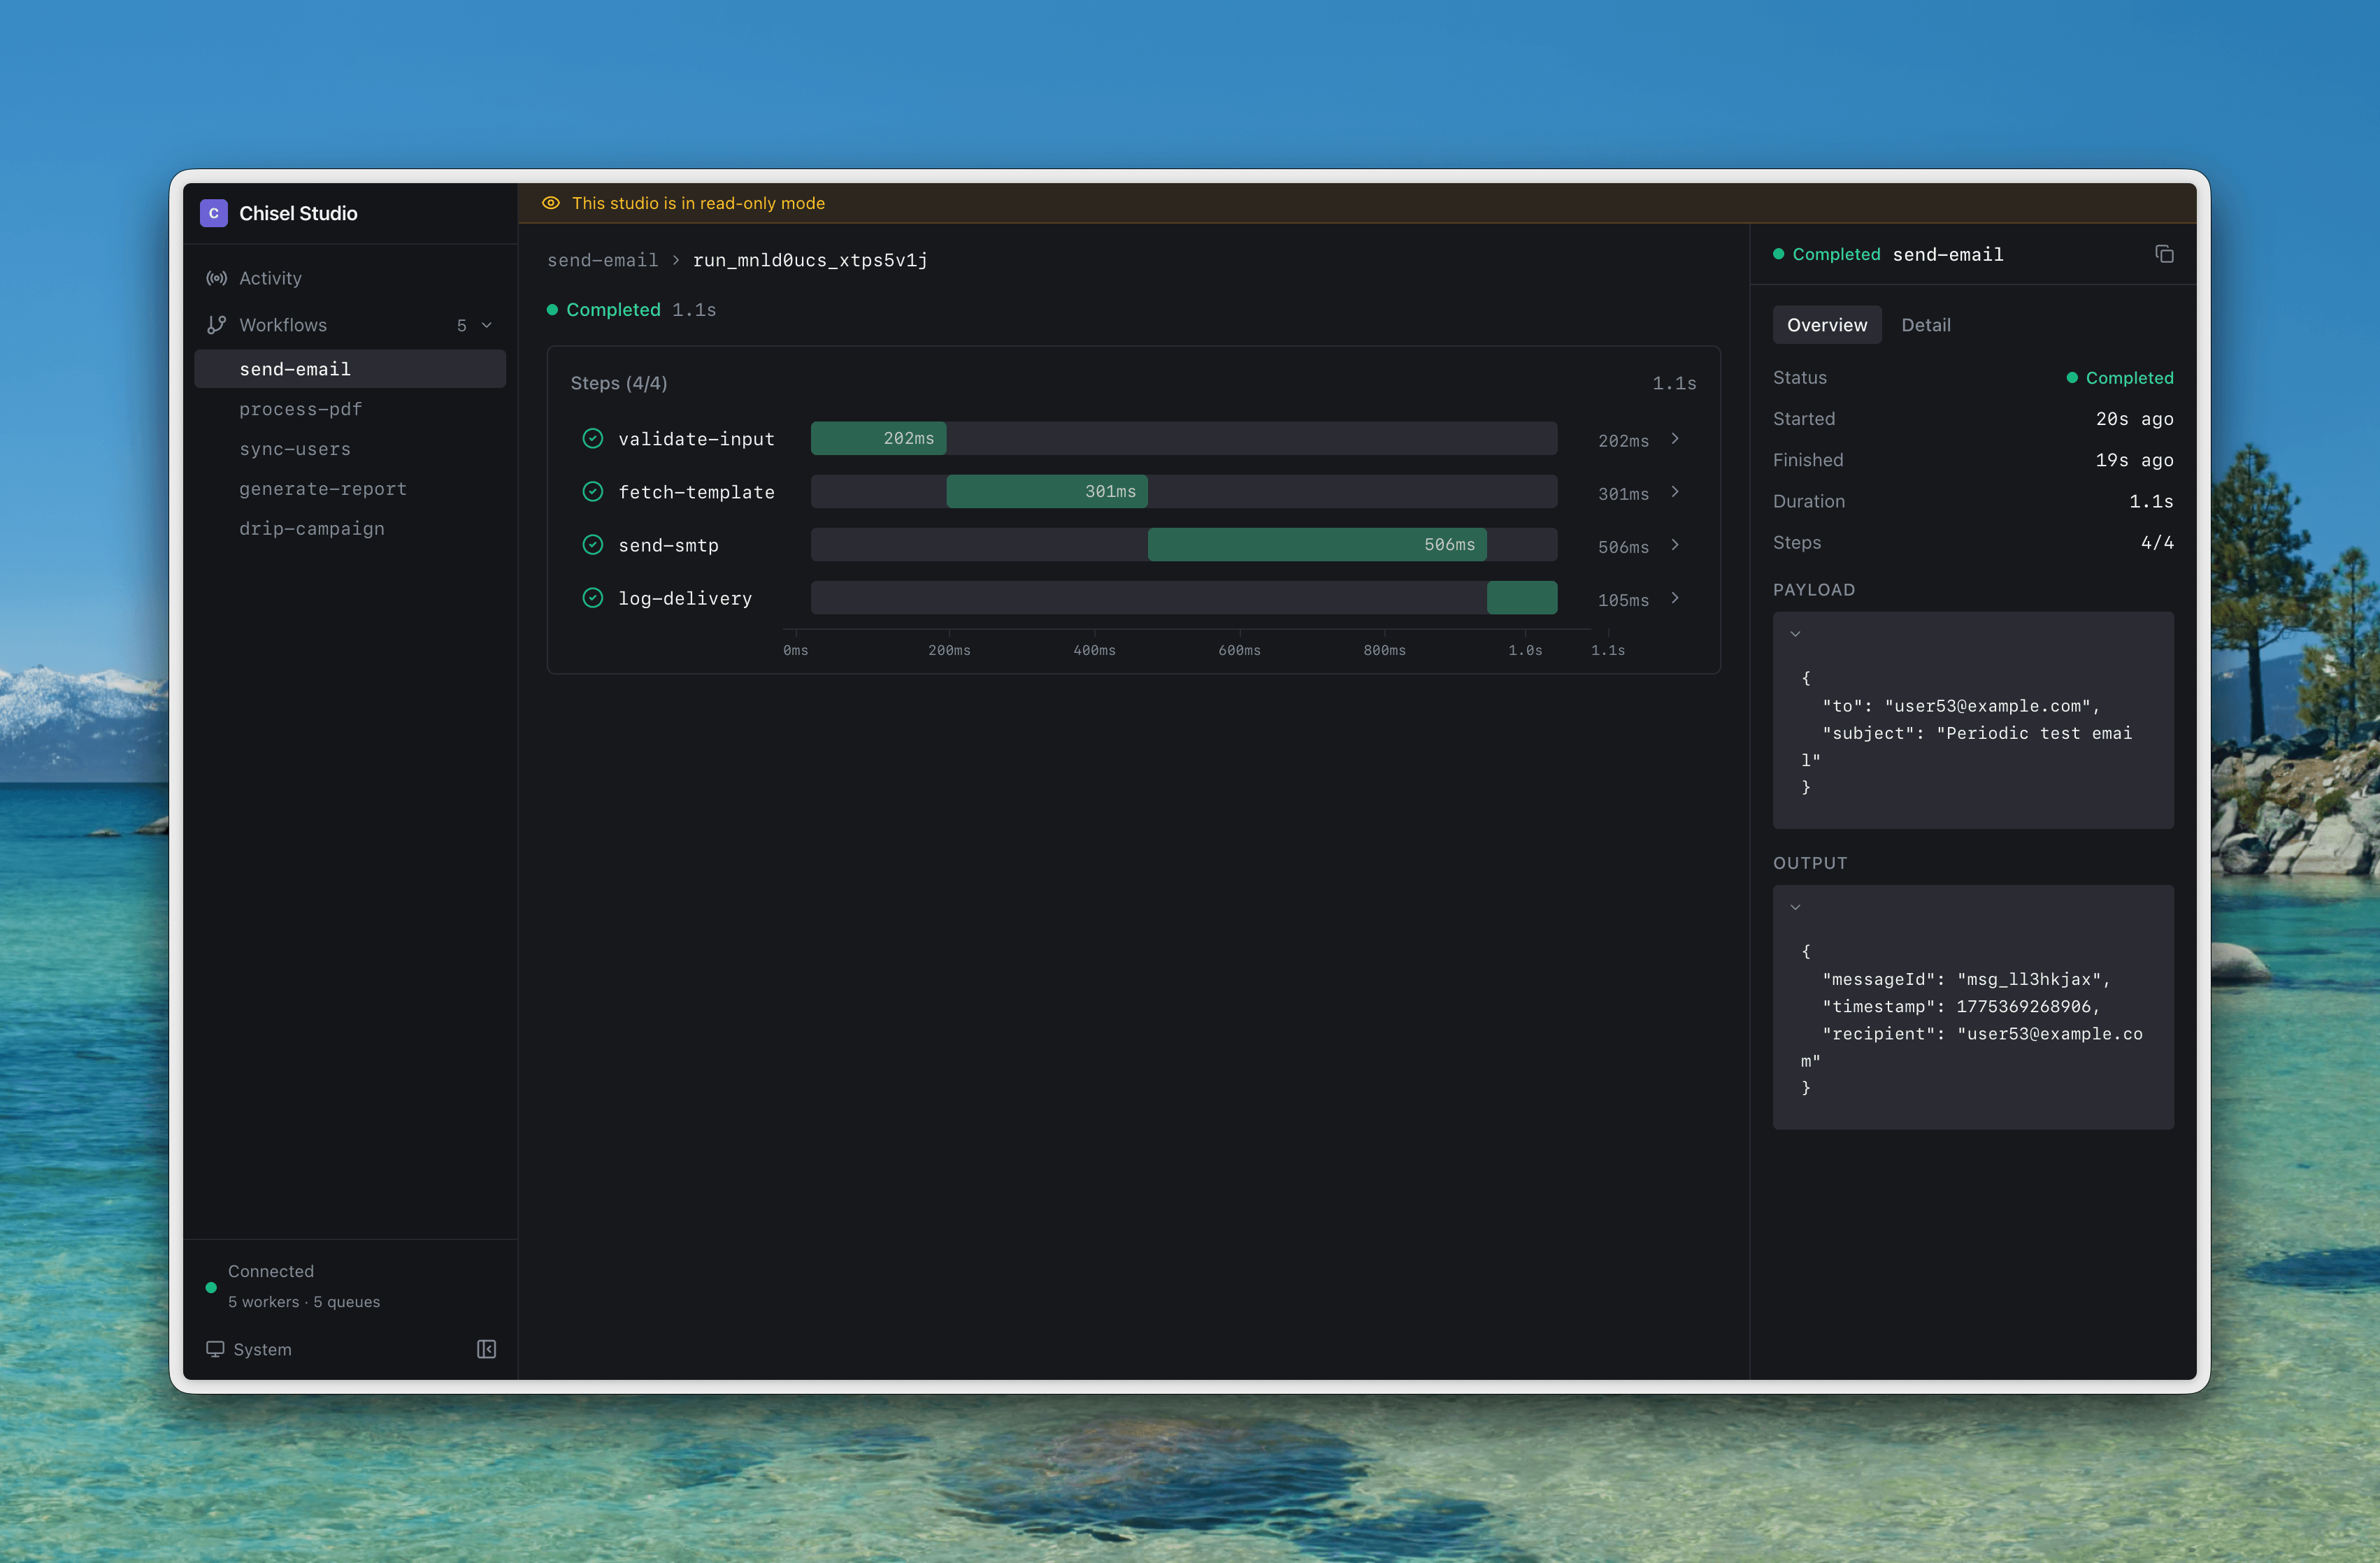This screenshot has width=2380, height=1563.
Task: Open the process-pdf workflow
Action: (x=300, y=409)
